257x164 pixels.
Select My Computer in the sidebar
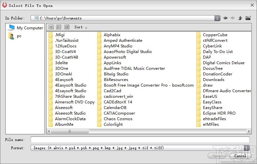point(25,28)
